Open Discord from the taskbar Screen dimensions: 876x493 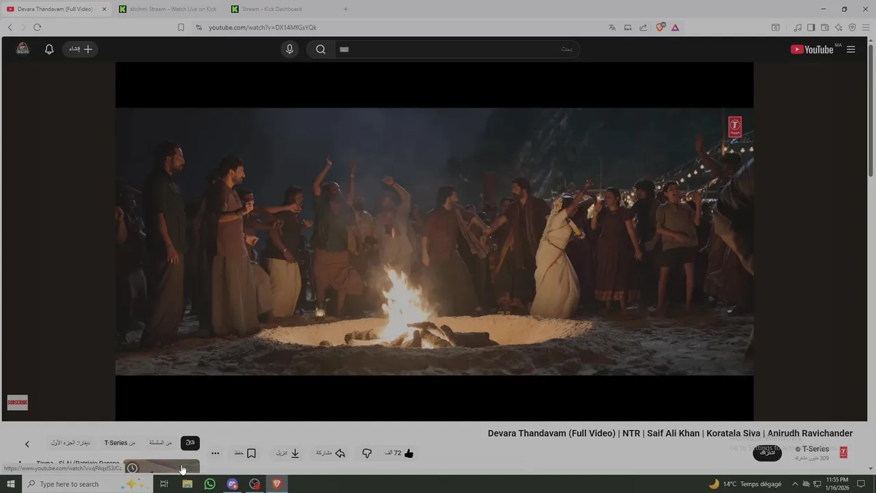pyautogui.click(x=232, y=484)
